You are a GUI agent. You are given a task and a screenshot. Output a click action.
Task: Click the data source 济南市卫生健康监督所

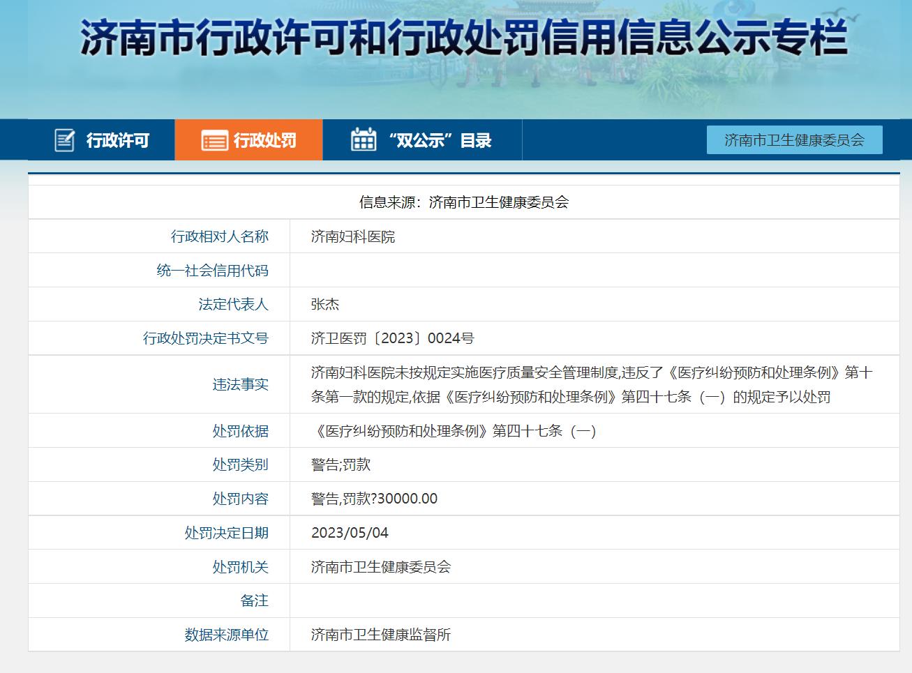380,635
